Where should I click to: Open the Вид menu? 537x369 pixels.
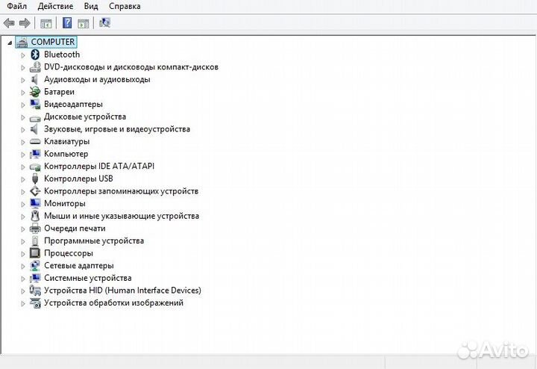91,6
